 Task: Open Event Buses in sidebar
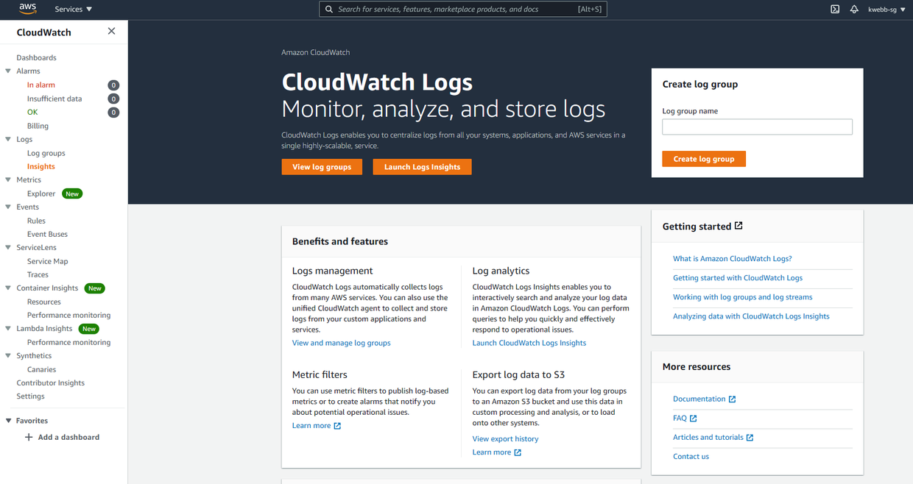[x=47, y=234]
